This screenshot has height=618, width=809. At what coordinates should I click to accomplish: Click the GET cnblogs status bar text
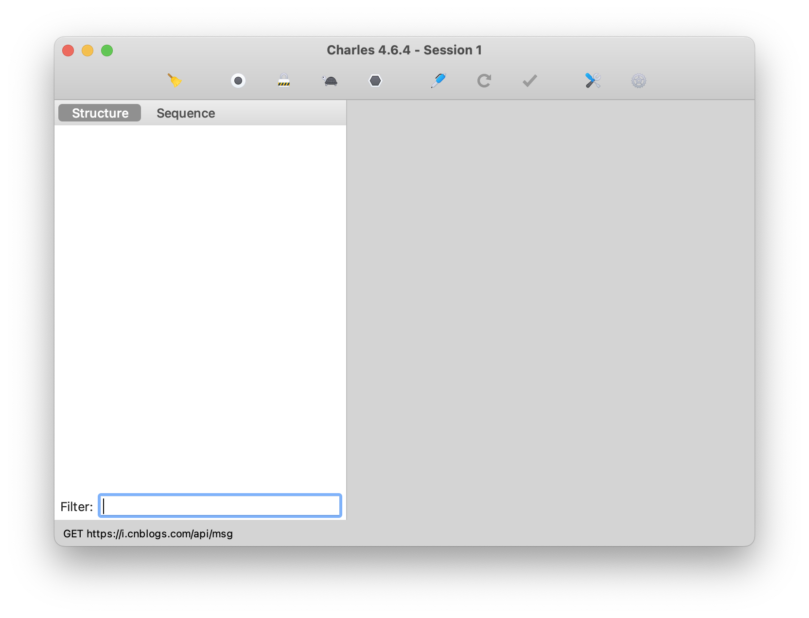coord(148,533)
